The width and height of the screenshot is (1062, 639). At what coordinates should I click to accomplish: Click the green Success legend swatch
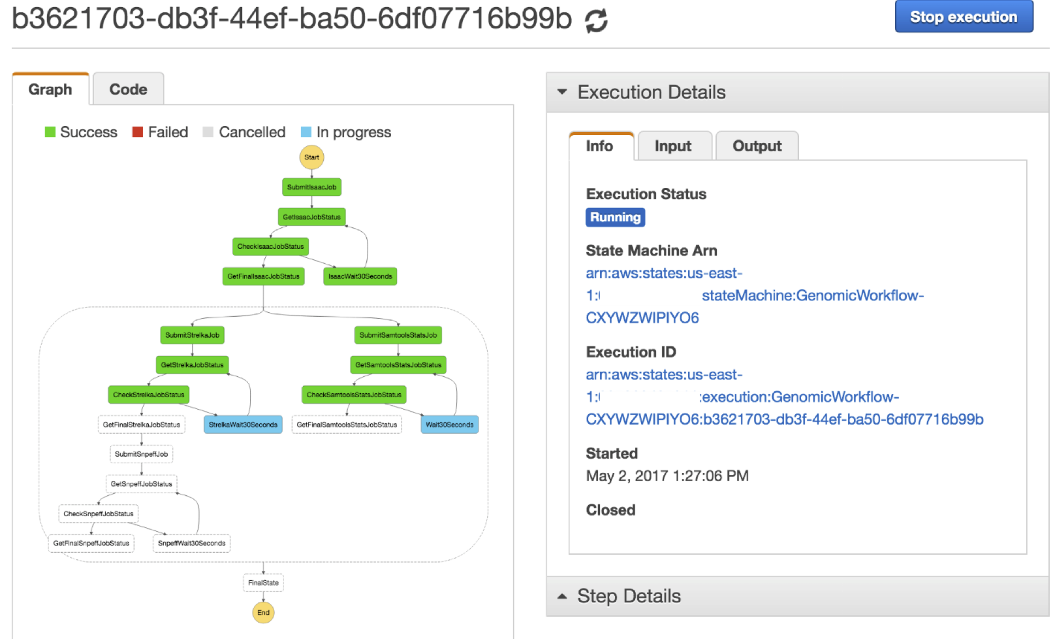[x=50, y=132]
